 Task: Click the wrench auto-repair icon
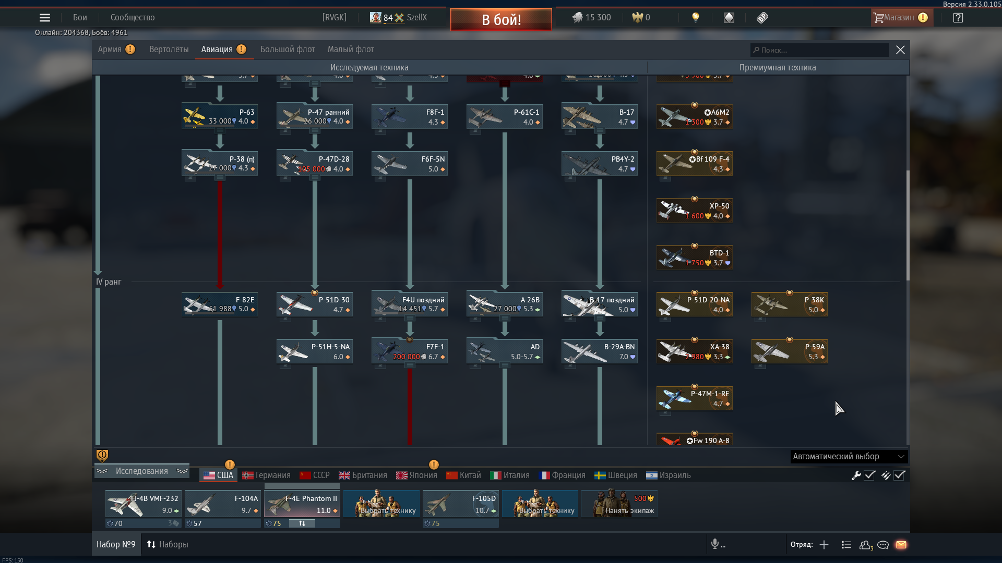pyautogui.click(x=856, y=475)
